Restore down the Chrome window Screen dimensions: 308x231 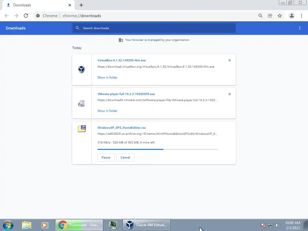[290, 2]
